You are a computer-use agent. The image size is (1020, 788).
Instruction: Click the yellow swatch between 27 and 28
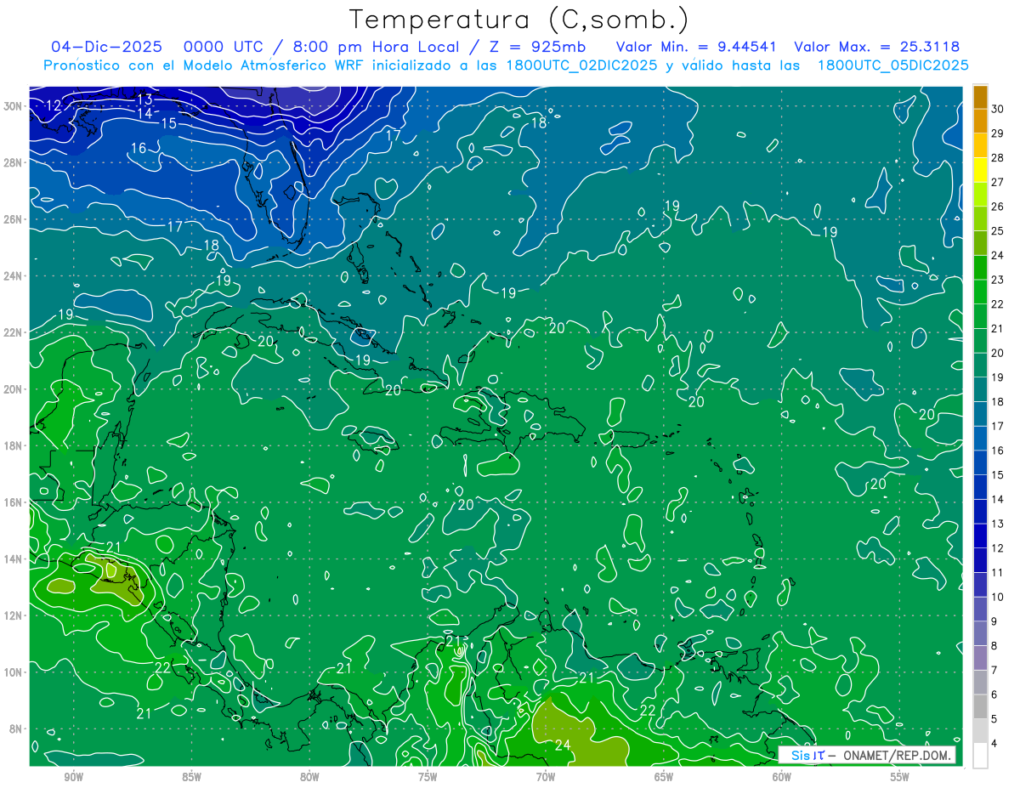coord(981,170)
